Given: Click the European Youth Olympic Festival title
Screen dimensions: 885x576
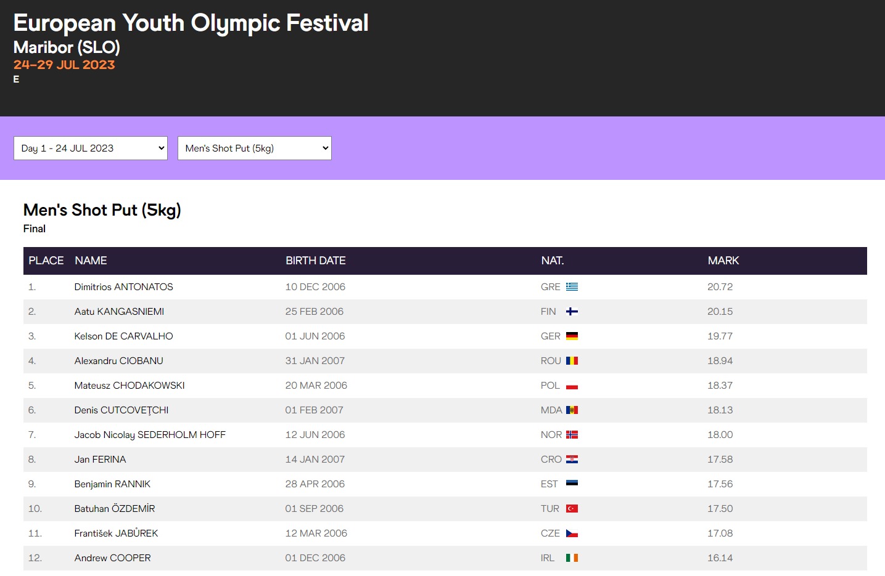Looking at the screenshot, I should [191, 23].
